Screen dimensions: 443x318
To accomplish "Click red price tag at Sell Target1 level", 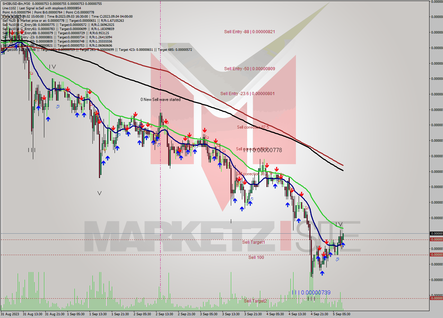I will 436,239.
